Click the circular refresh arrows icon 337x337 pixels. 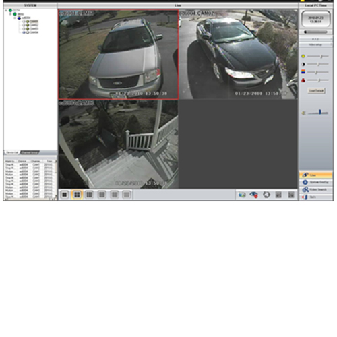click(266, 195)
